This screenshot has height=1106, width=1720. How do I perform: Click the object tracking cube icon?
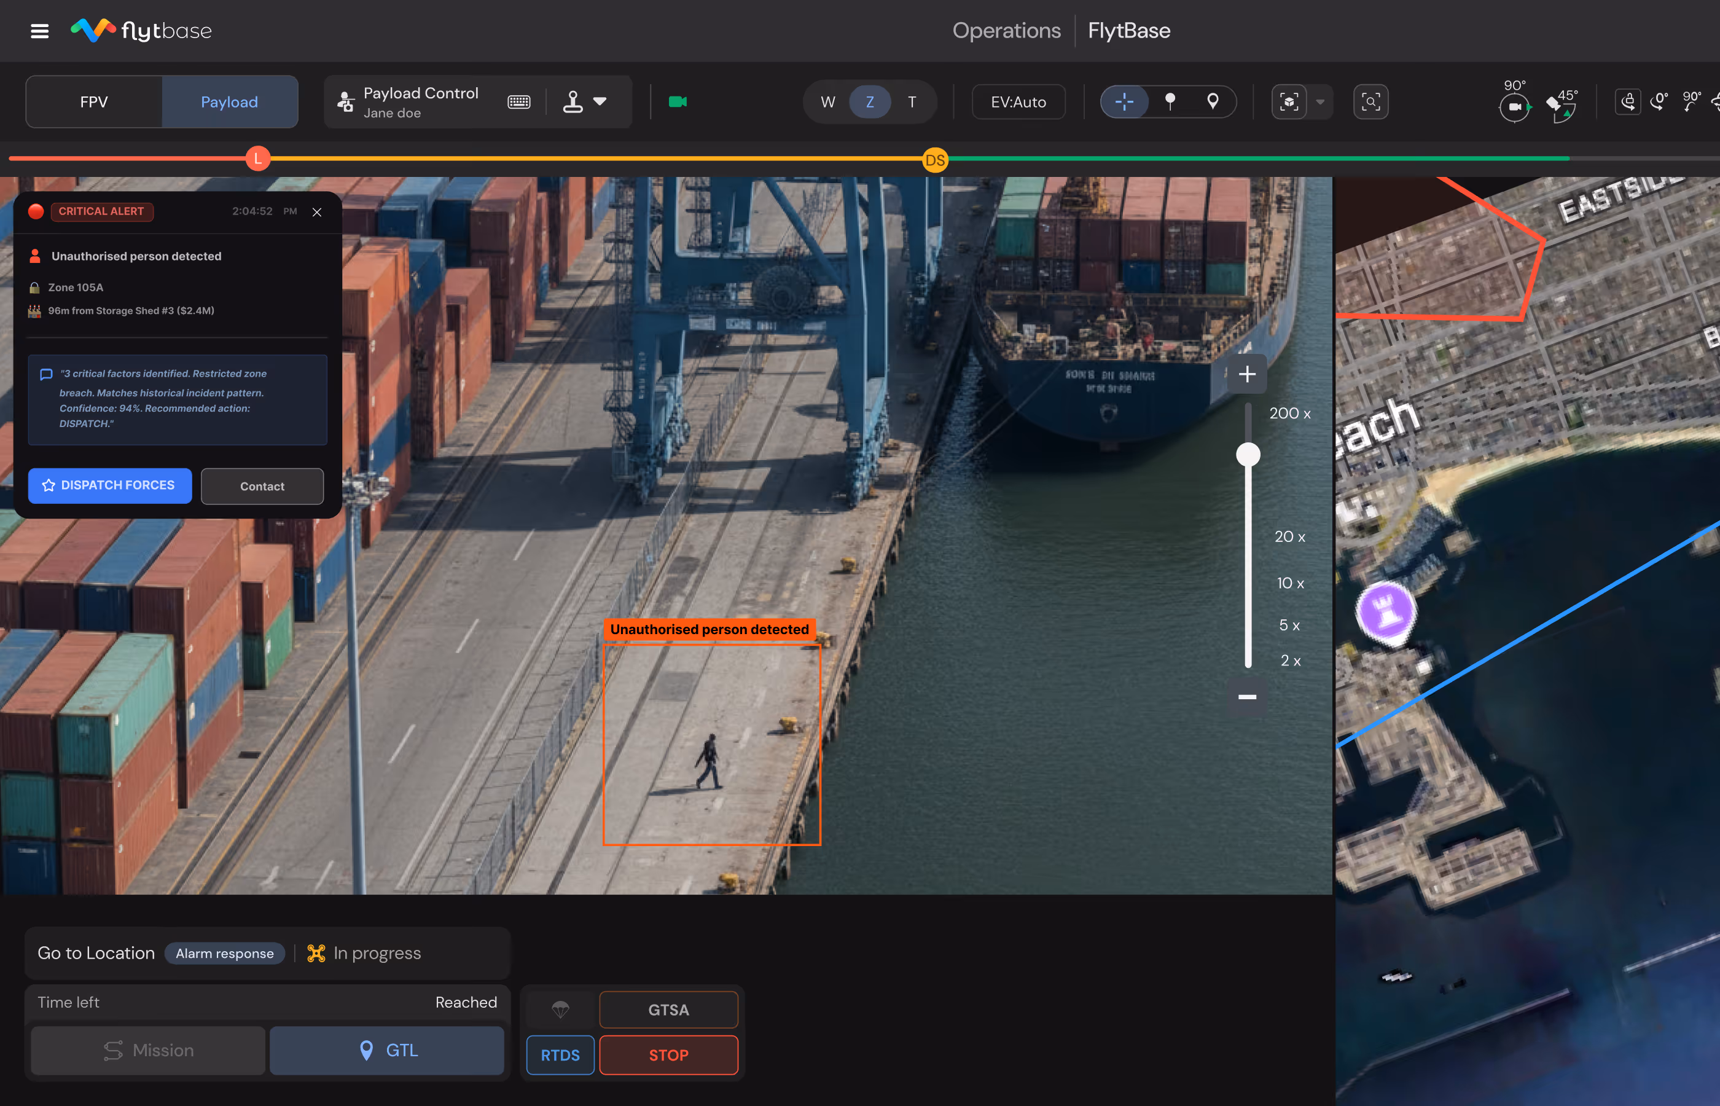(1289, 102)
